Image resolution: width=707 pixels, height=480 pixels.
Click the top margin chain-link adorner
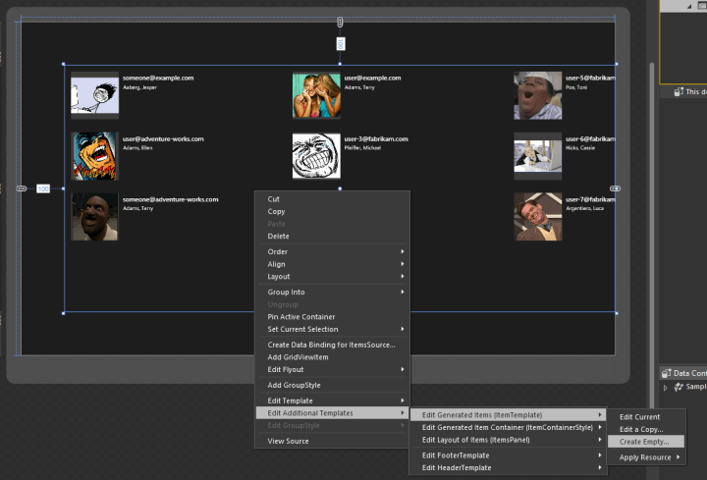click(340, 22)
